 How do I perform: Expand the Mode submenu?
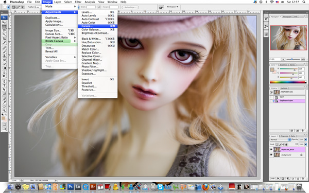(x=60, y=7)
